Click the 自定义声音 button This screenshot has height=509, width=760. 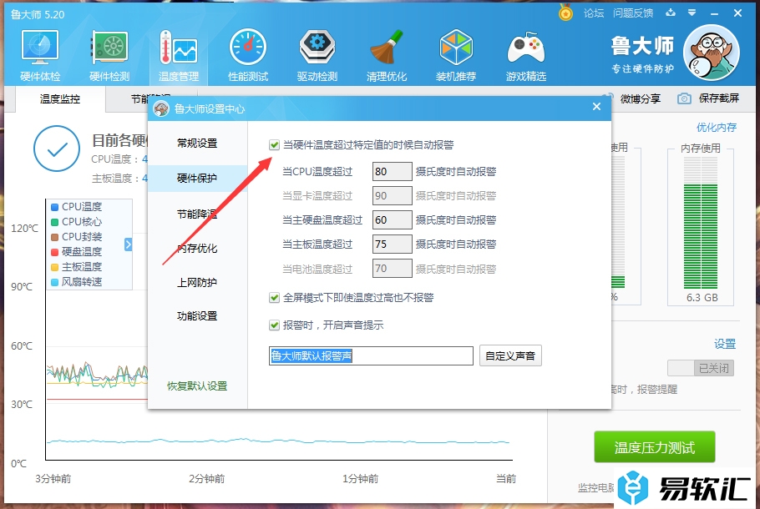510,356
